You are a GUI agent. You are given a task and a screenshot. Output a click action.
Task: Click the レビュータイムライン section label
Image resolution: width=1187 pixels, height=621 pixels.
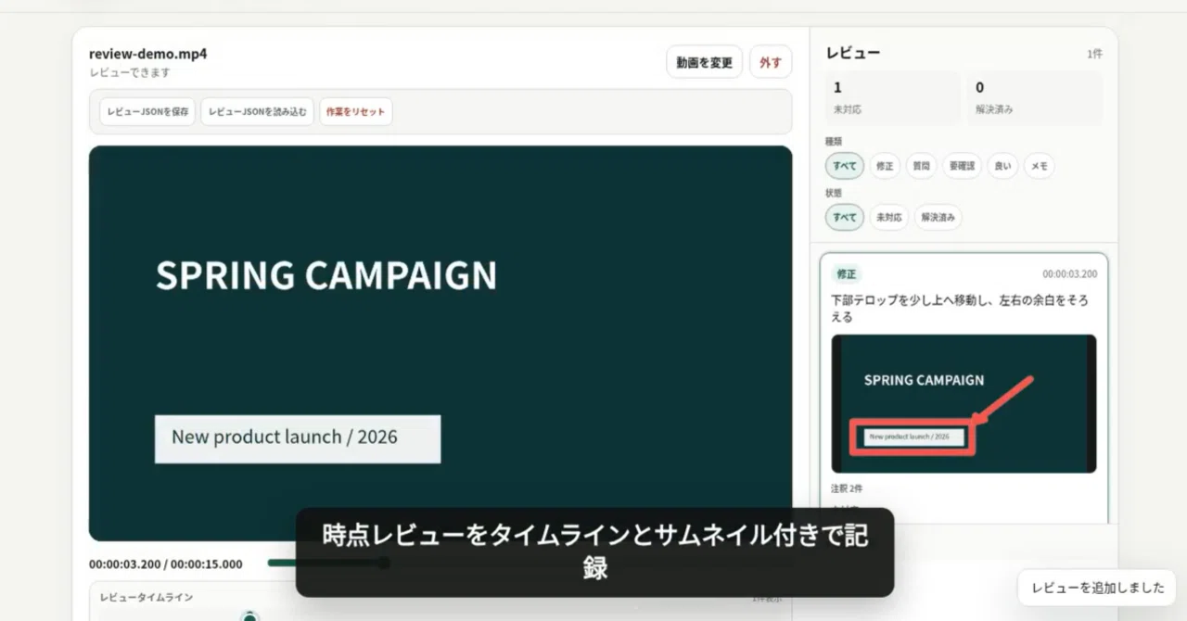pos(147,598)
